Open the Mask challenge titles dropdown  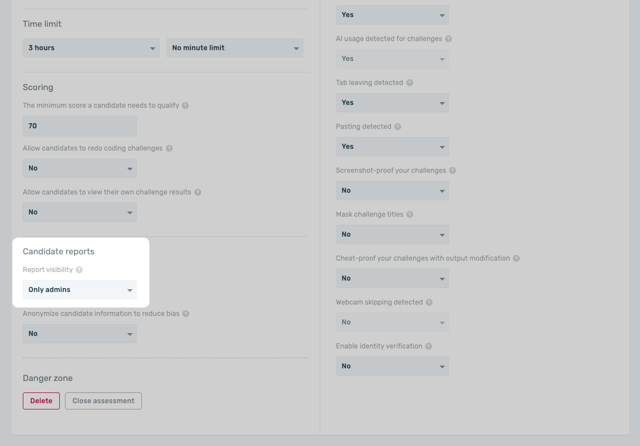[392, 234]
